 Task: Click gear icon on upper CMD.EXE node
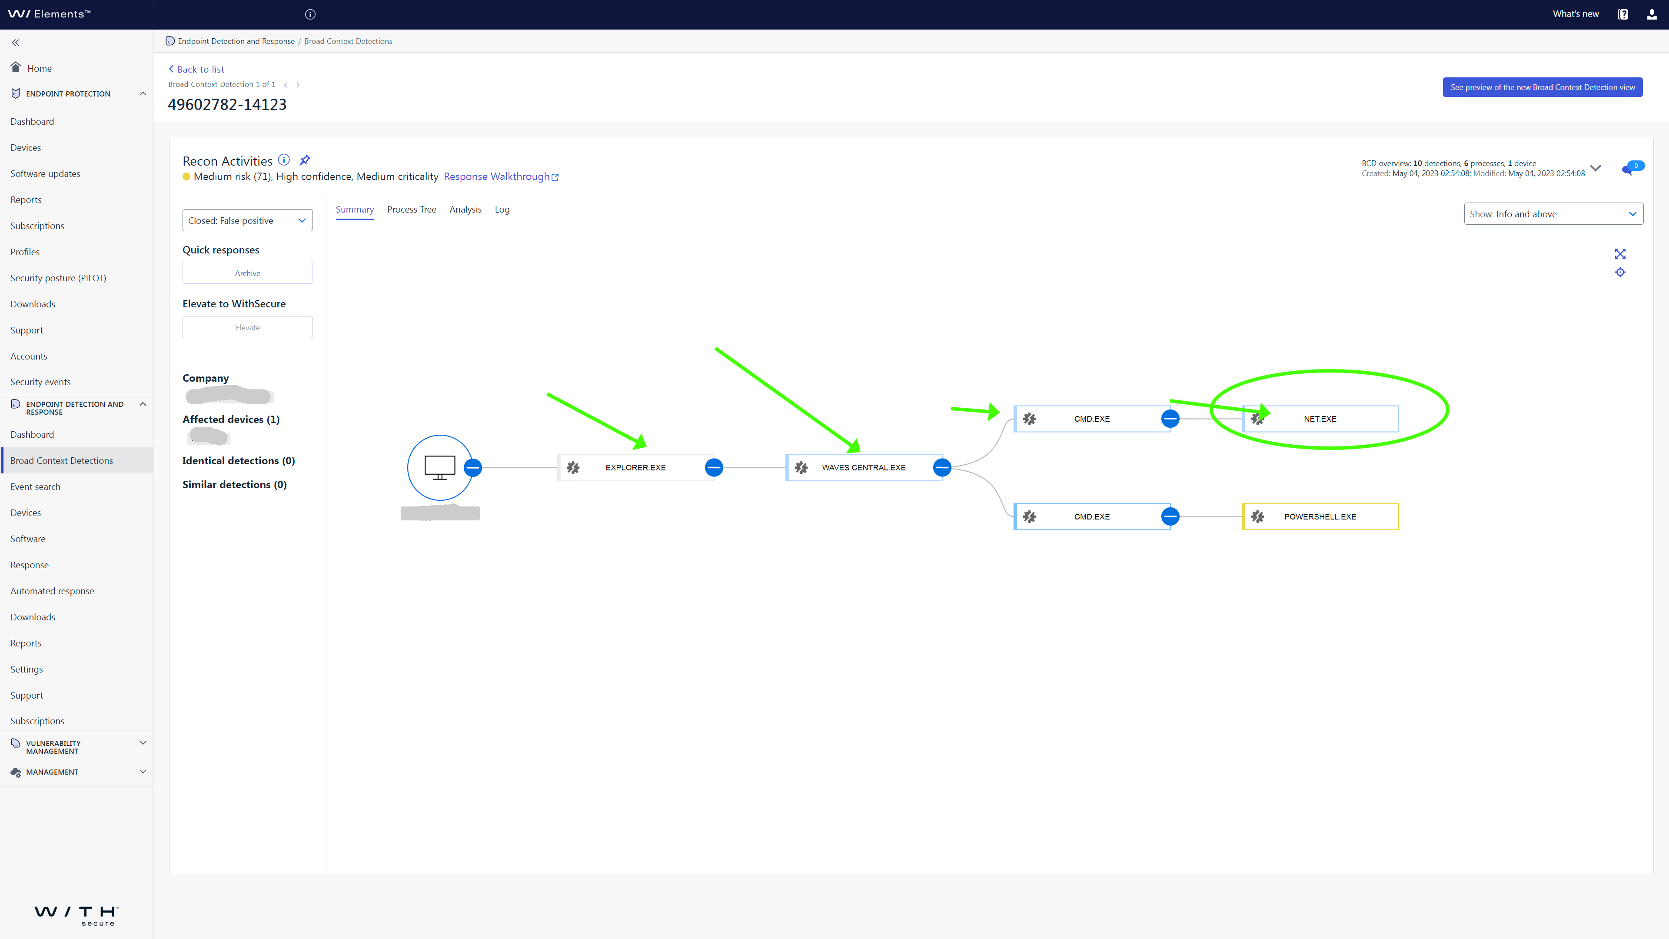point(1030,419)
